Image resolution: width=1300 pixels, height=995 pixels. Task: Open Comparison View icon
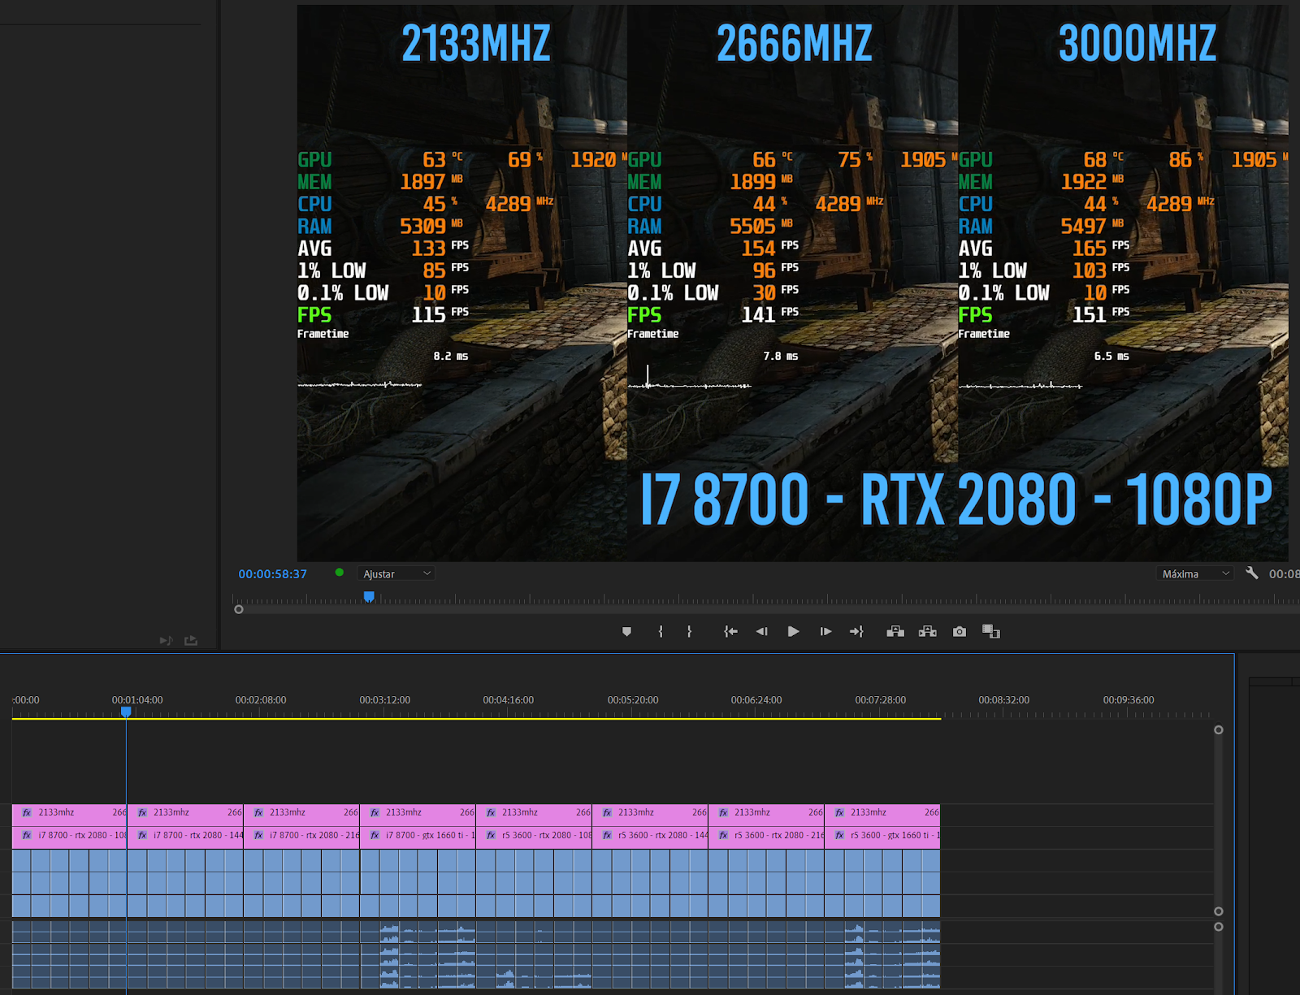[x=991, y=631]
